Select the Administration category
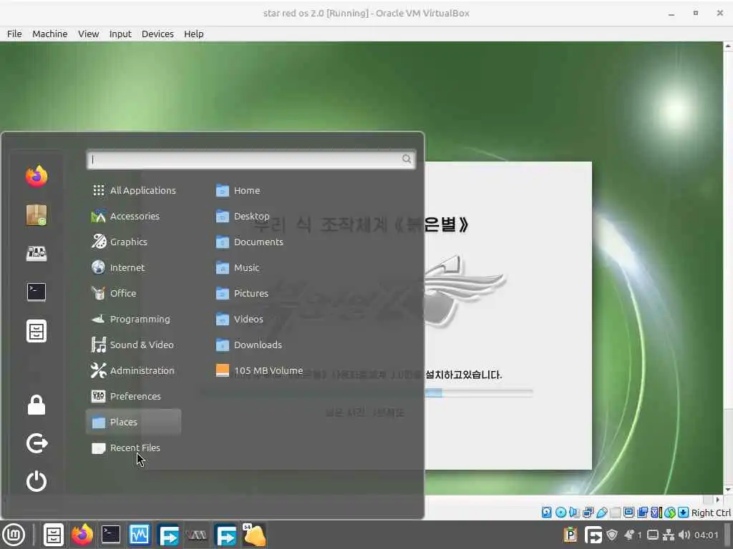 (x=134, y=371)
